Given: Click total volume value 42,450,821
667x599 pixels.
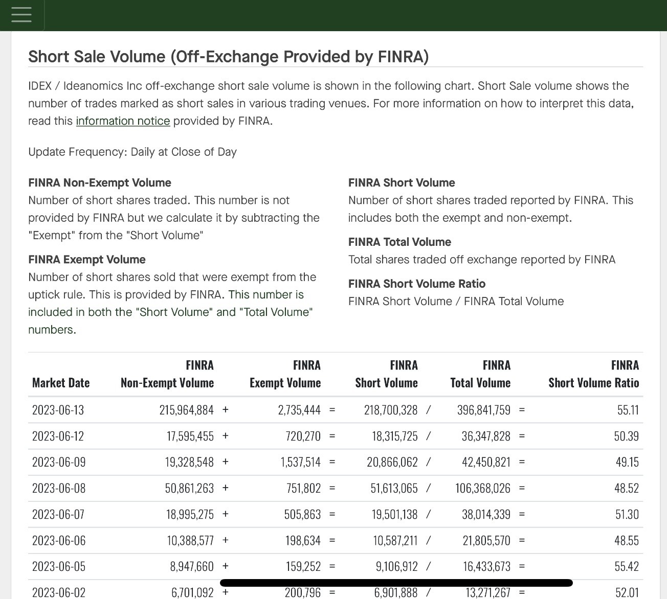Looking at the screenshot, I should point(486,463).
